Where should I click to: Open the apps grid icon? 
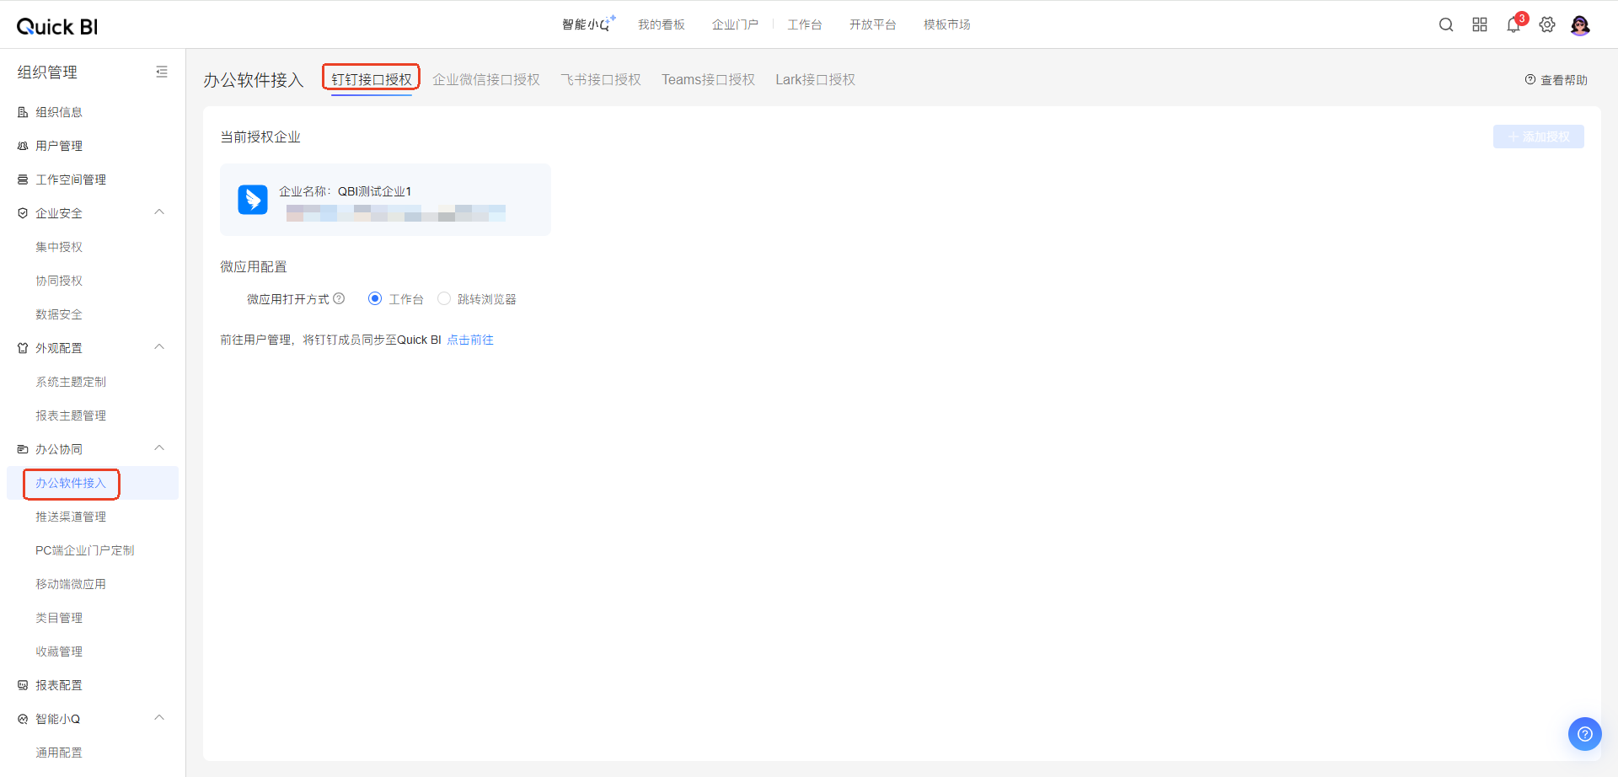[x=1480, y=25]
